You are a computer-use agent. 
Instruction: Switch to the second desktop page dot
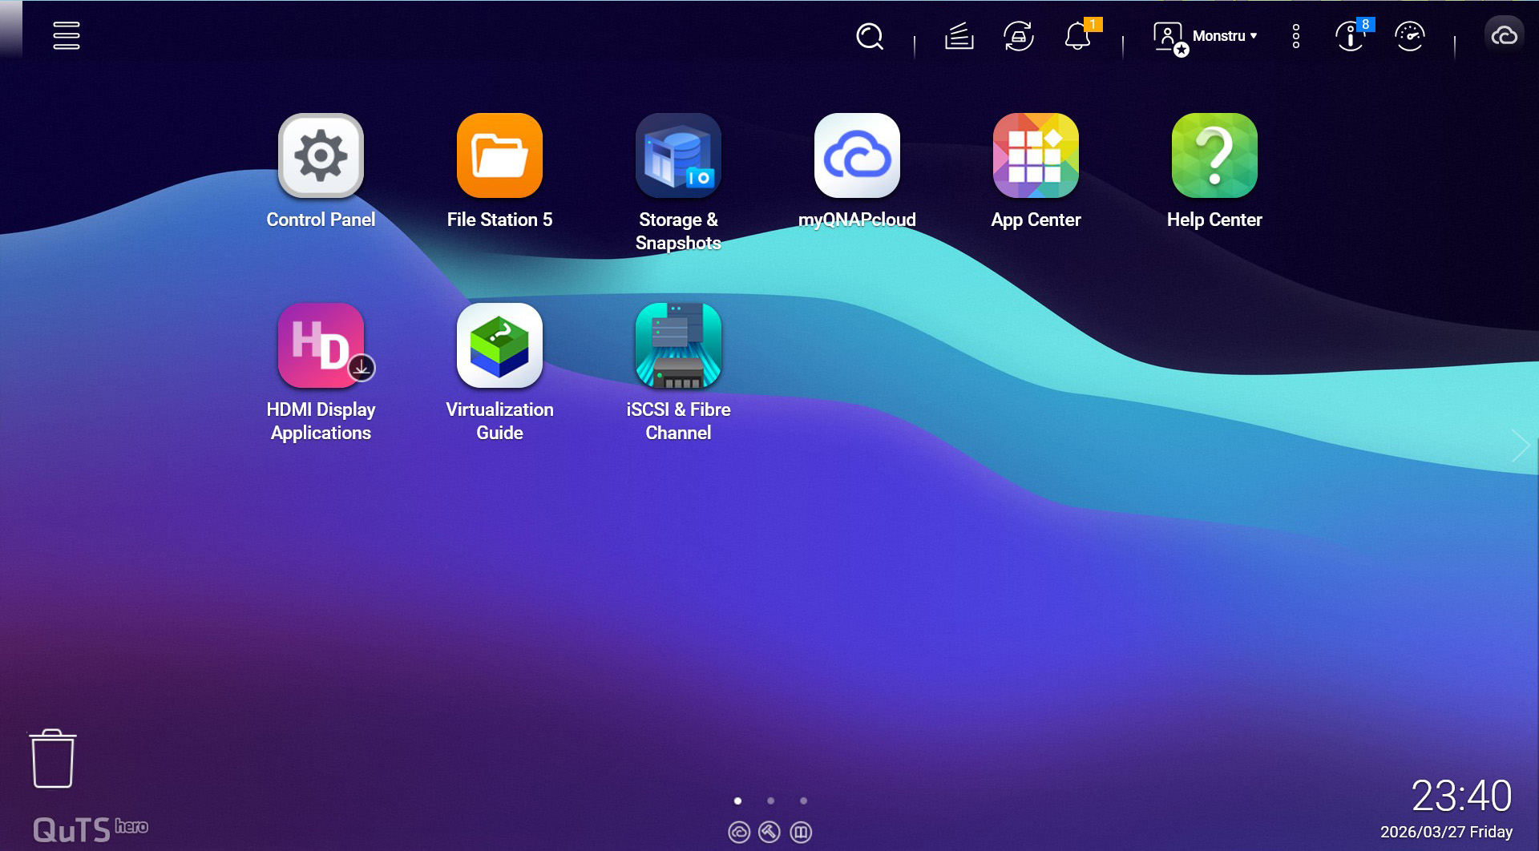point(770,801)
